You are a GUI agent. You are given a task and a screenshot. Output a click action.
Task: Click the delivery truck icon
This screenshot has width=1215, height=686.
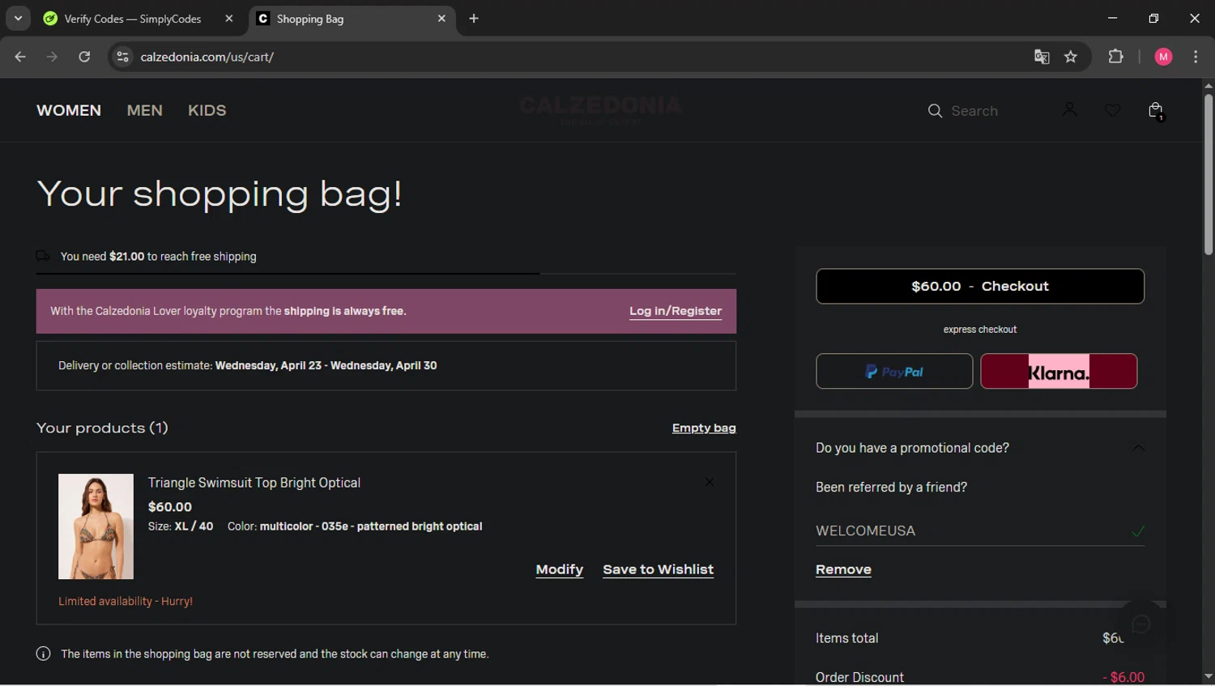click(x=44, y=256)
